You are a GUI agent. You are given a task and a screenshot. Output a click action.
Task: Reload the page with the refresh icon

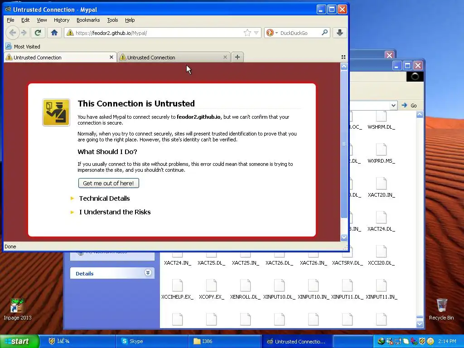38,33
